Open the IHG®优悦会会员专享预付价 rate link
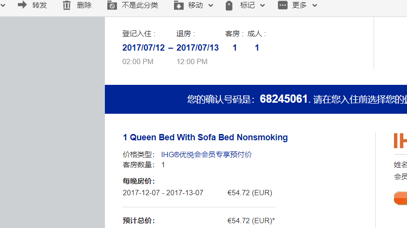 click(x=206, y=155)
